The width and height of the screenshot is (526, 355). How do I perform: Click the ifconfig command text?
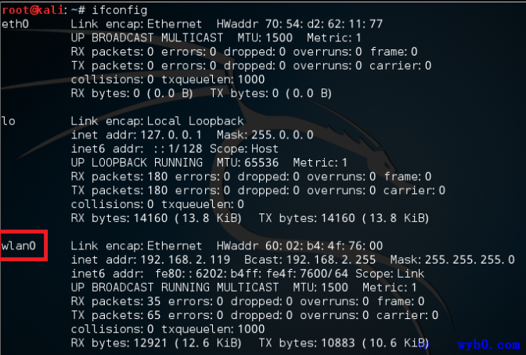(120, 10)
